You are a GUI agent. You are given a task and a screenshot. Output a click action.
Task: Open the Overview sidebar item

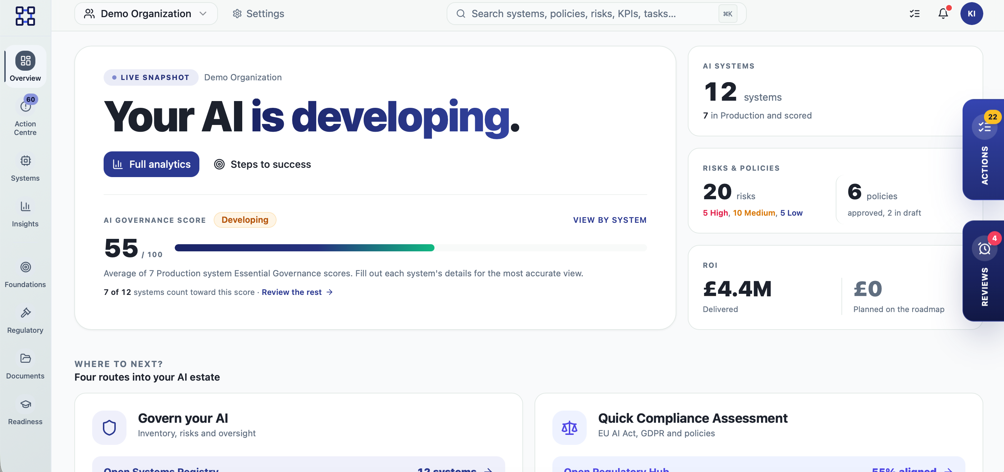coord(25,66)
